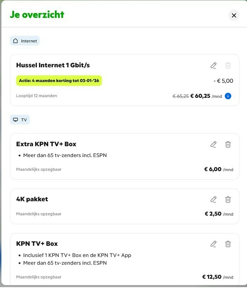The width and height of the screenshot is (247, 291).
Task: Edit the Hussel Internet 1 Gbit/s item
Action: 213,66
